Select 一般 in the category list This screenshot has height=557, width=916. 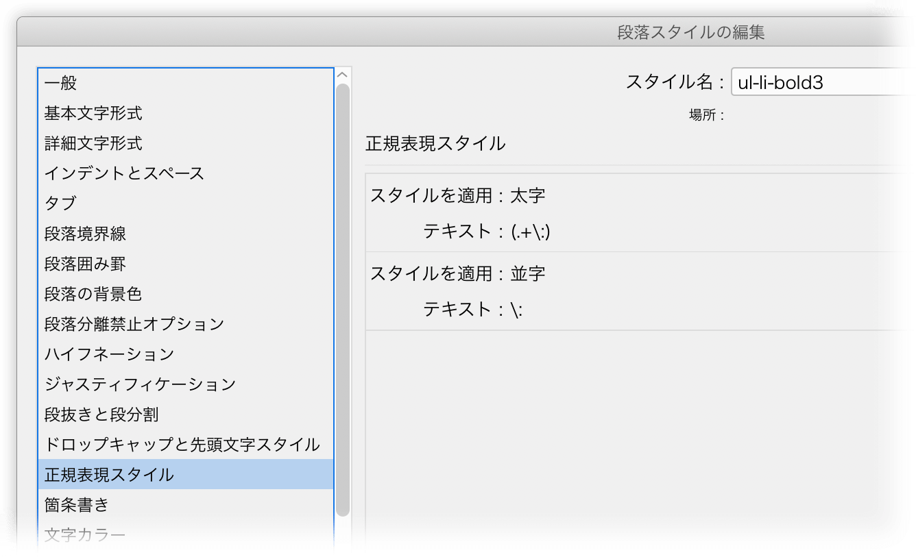pyautogui.click(x=186, y=83)
